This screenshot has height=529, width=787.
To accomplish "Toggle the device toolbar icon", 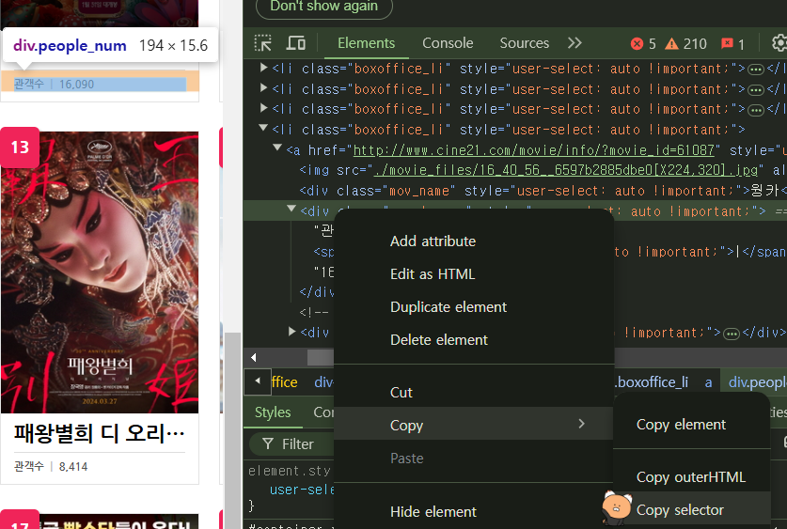I will coord(295,43).
